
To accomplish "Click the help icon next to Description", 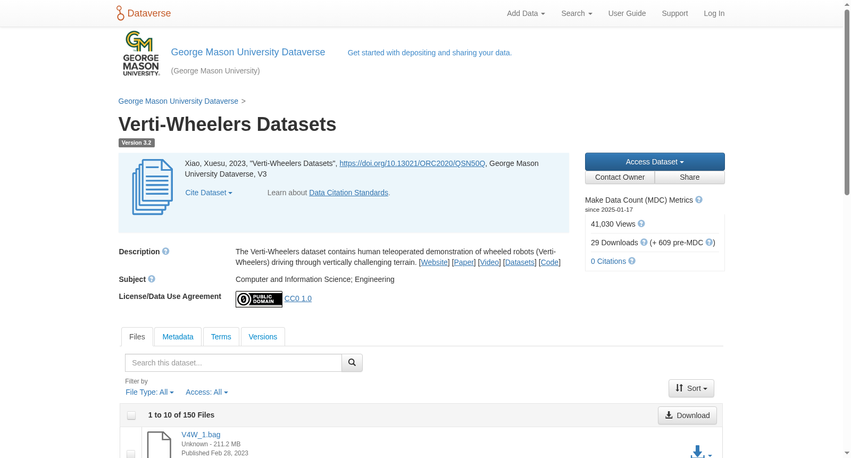I will pos(166,251).
